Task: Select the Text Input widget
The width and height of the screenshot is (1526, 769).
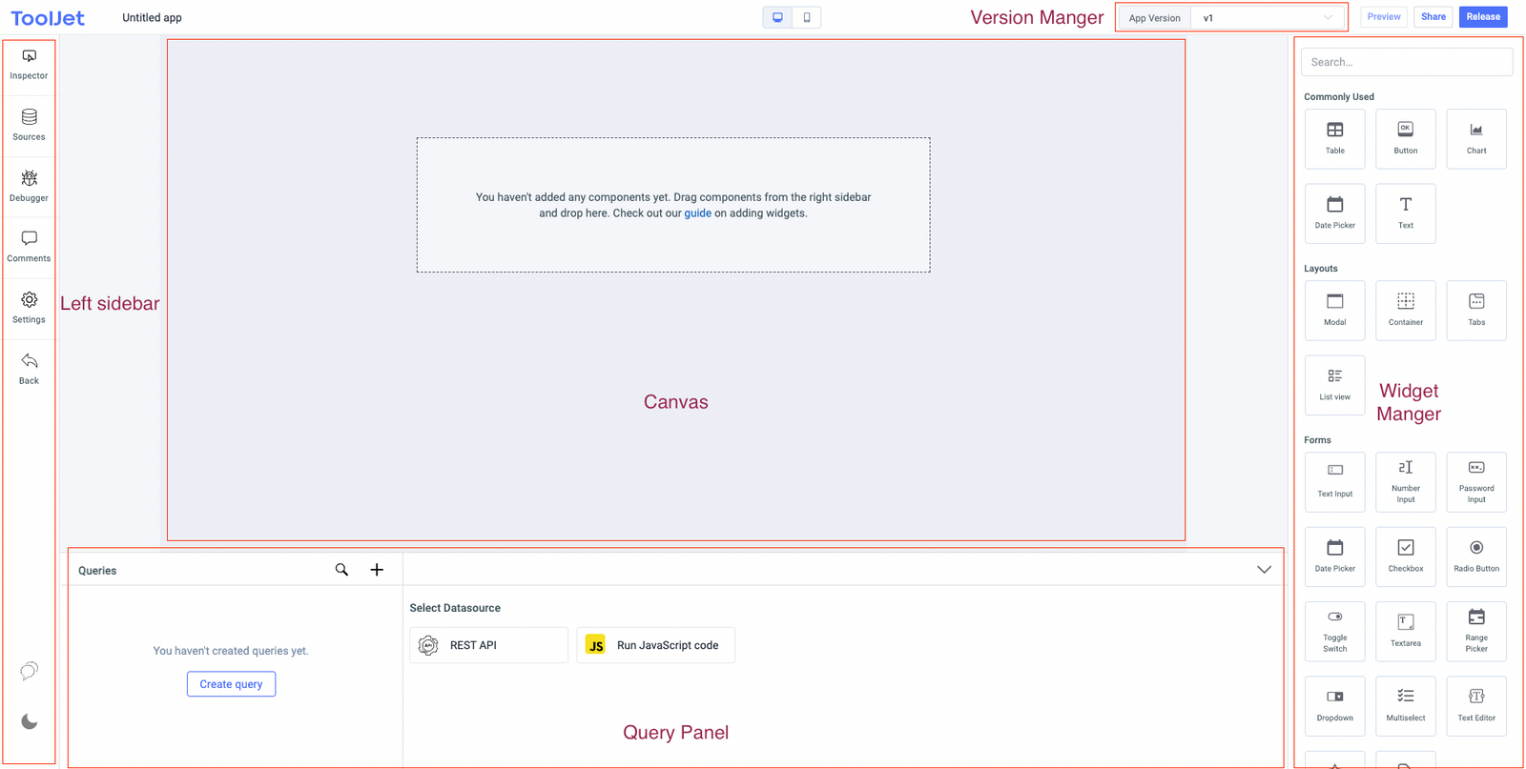Action: 1335,482
